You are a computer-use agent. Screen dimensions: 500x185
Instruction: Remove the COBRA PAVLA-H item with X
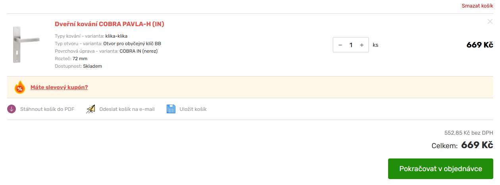[490, 21]
